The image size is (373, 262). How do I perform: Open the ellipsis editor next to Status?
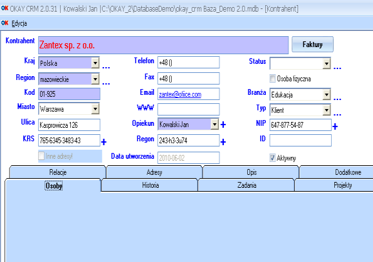tap(338, 68)
